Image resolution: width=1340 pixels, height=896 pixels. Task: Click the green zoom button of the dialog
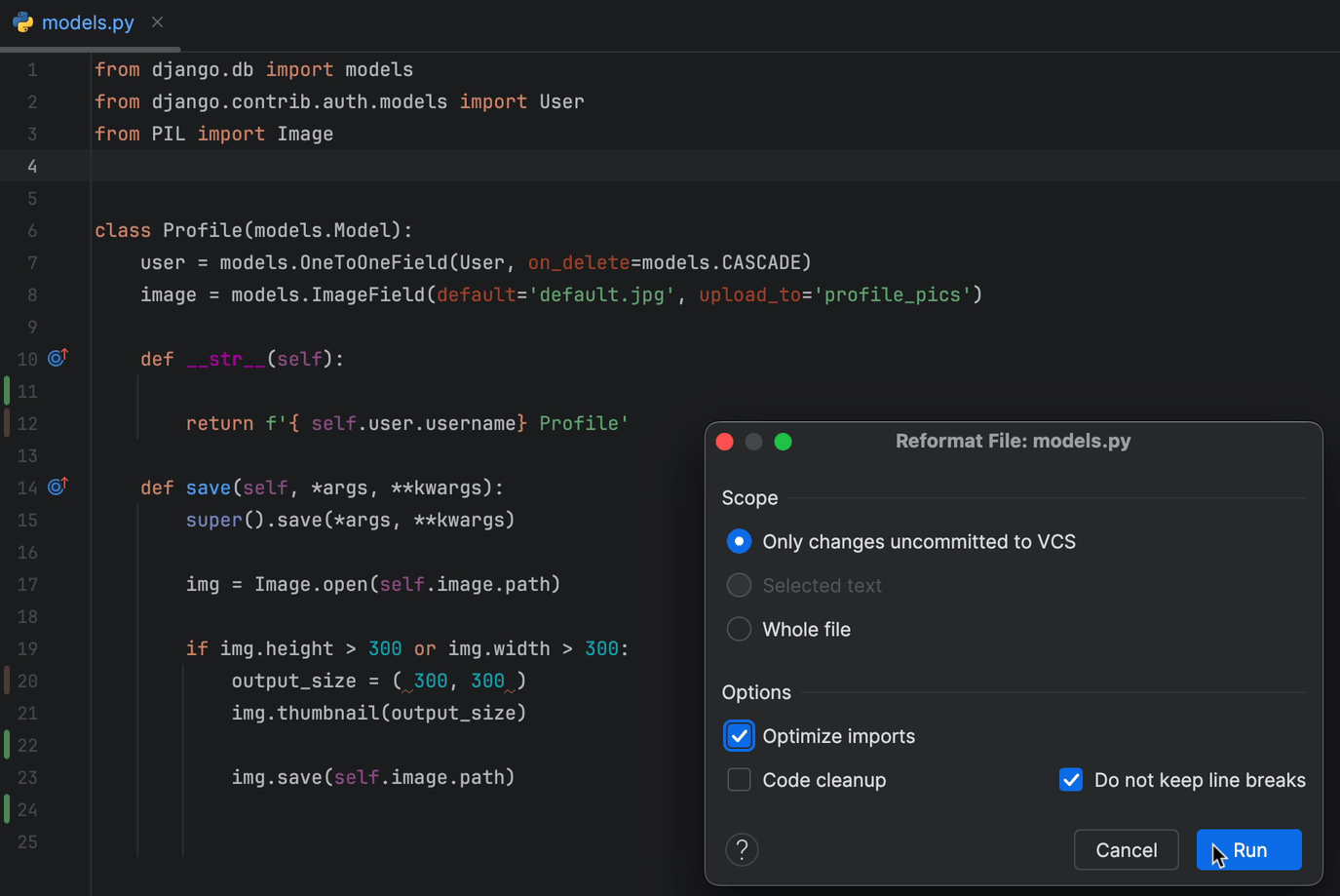[783, 442]
